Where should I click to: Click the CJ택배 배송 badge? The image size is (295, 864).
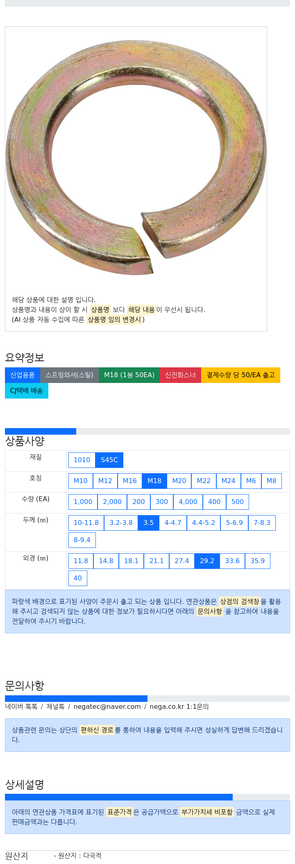coord(27,391)
